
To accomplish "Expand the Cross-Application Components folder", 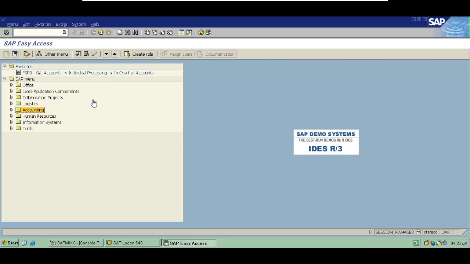I will (11, 91).
